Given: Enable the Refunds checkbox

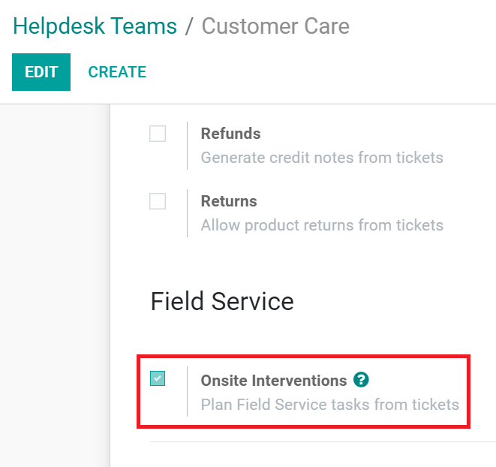Looking at the screenshot, I should [158, 134].
